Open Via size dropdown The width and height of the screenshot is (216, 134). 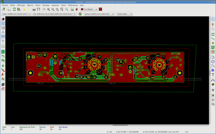[x=54, y=14]
